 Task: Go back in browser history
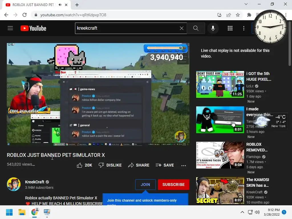pos(6,15)
